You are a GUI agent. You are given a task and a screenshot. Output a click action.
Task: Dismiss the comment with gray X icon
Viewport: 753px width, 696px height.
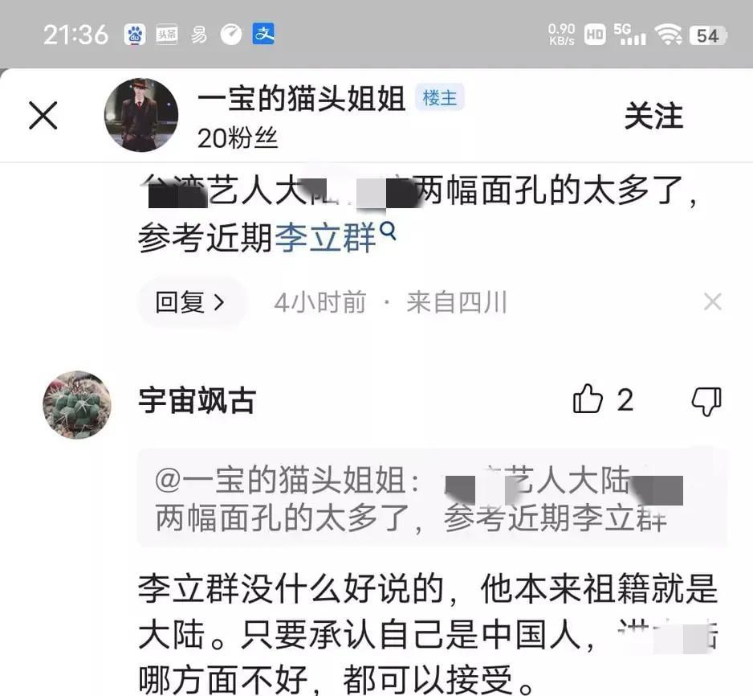click(713, 302)
